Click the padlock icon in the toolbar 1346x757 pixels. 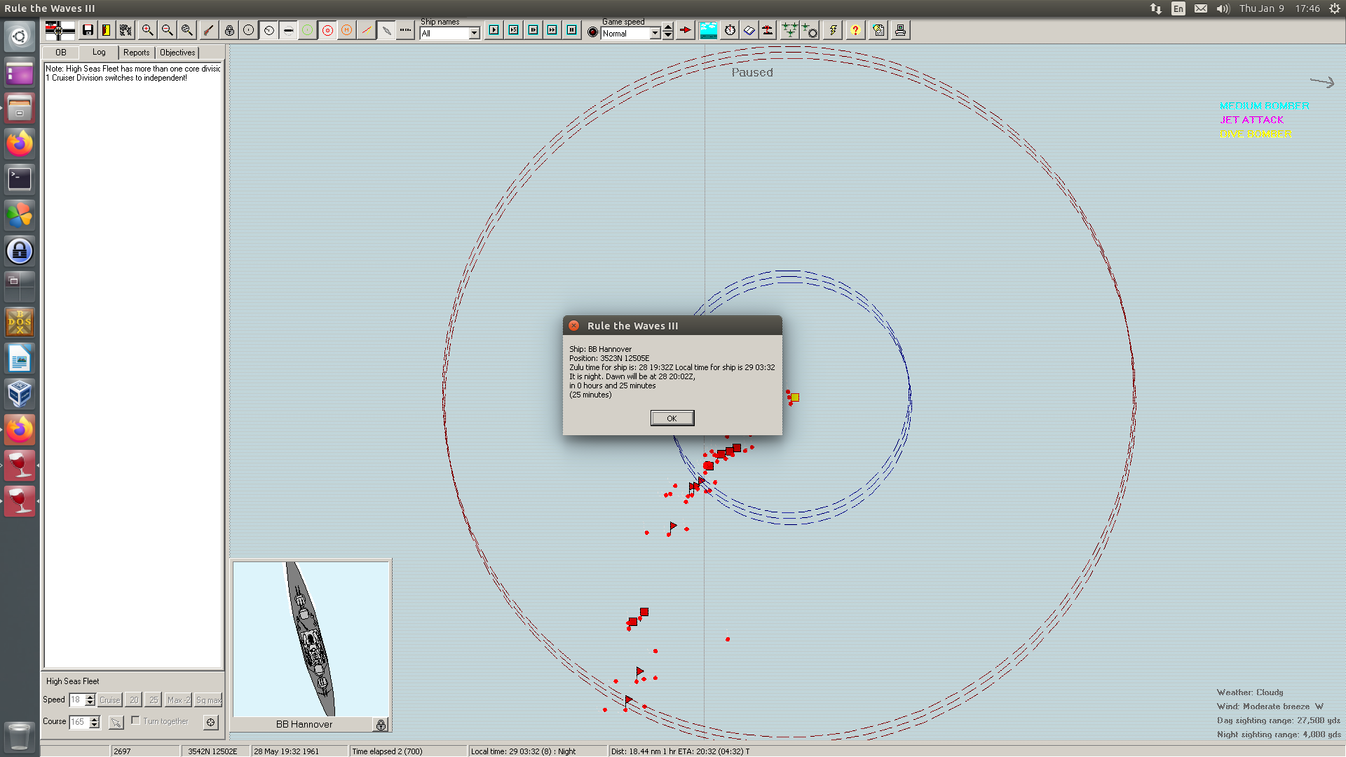click(229, 30)
